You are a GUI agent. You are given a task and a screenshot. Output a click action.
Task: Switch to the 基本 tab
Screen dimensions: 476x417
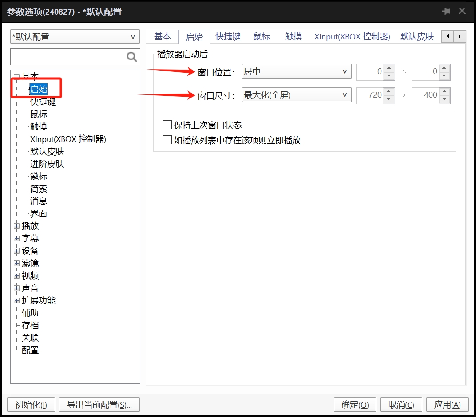click(163, 36)
